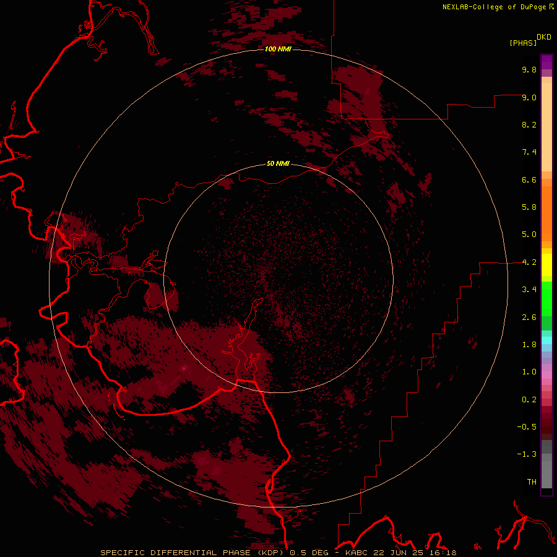Click the 6.6 value on the color scale
Screen dimensions: 557x557
529,179
